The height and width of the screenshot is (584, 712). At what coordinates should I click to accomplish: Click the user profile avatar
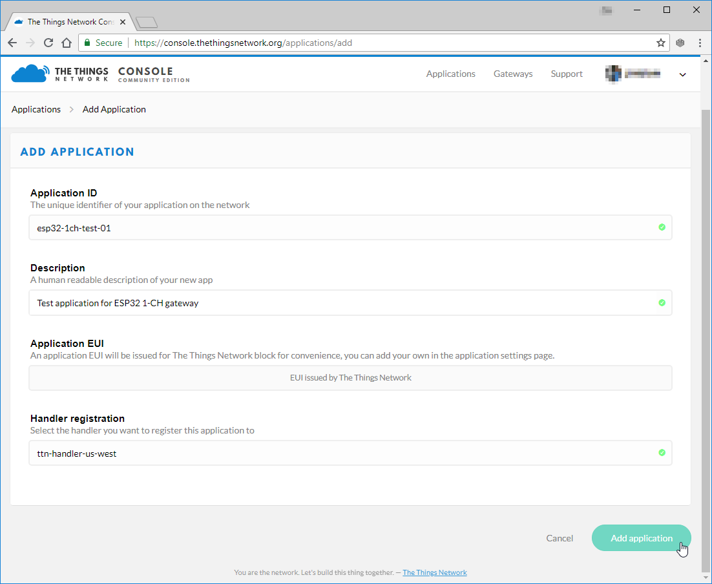(x=613, y=74)
